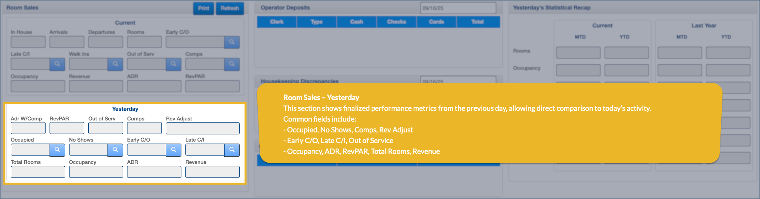Image resolution: width=760 pixels, height=199 pixels.
Task: Click the Occupied search magnifier icon in Yesterday
Action: (x=57, y=150)
